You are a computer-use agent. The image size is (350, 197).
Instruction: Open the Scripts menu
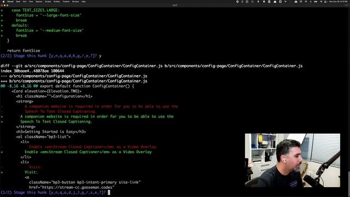coord(48,2)
